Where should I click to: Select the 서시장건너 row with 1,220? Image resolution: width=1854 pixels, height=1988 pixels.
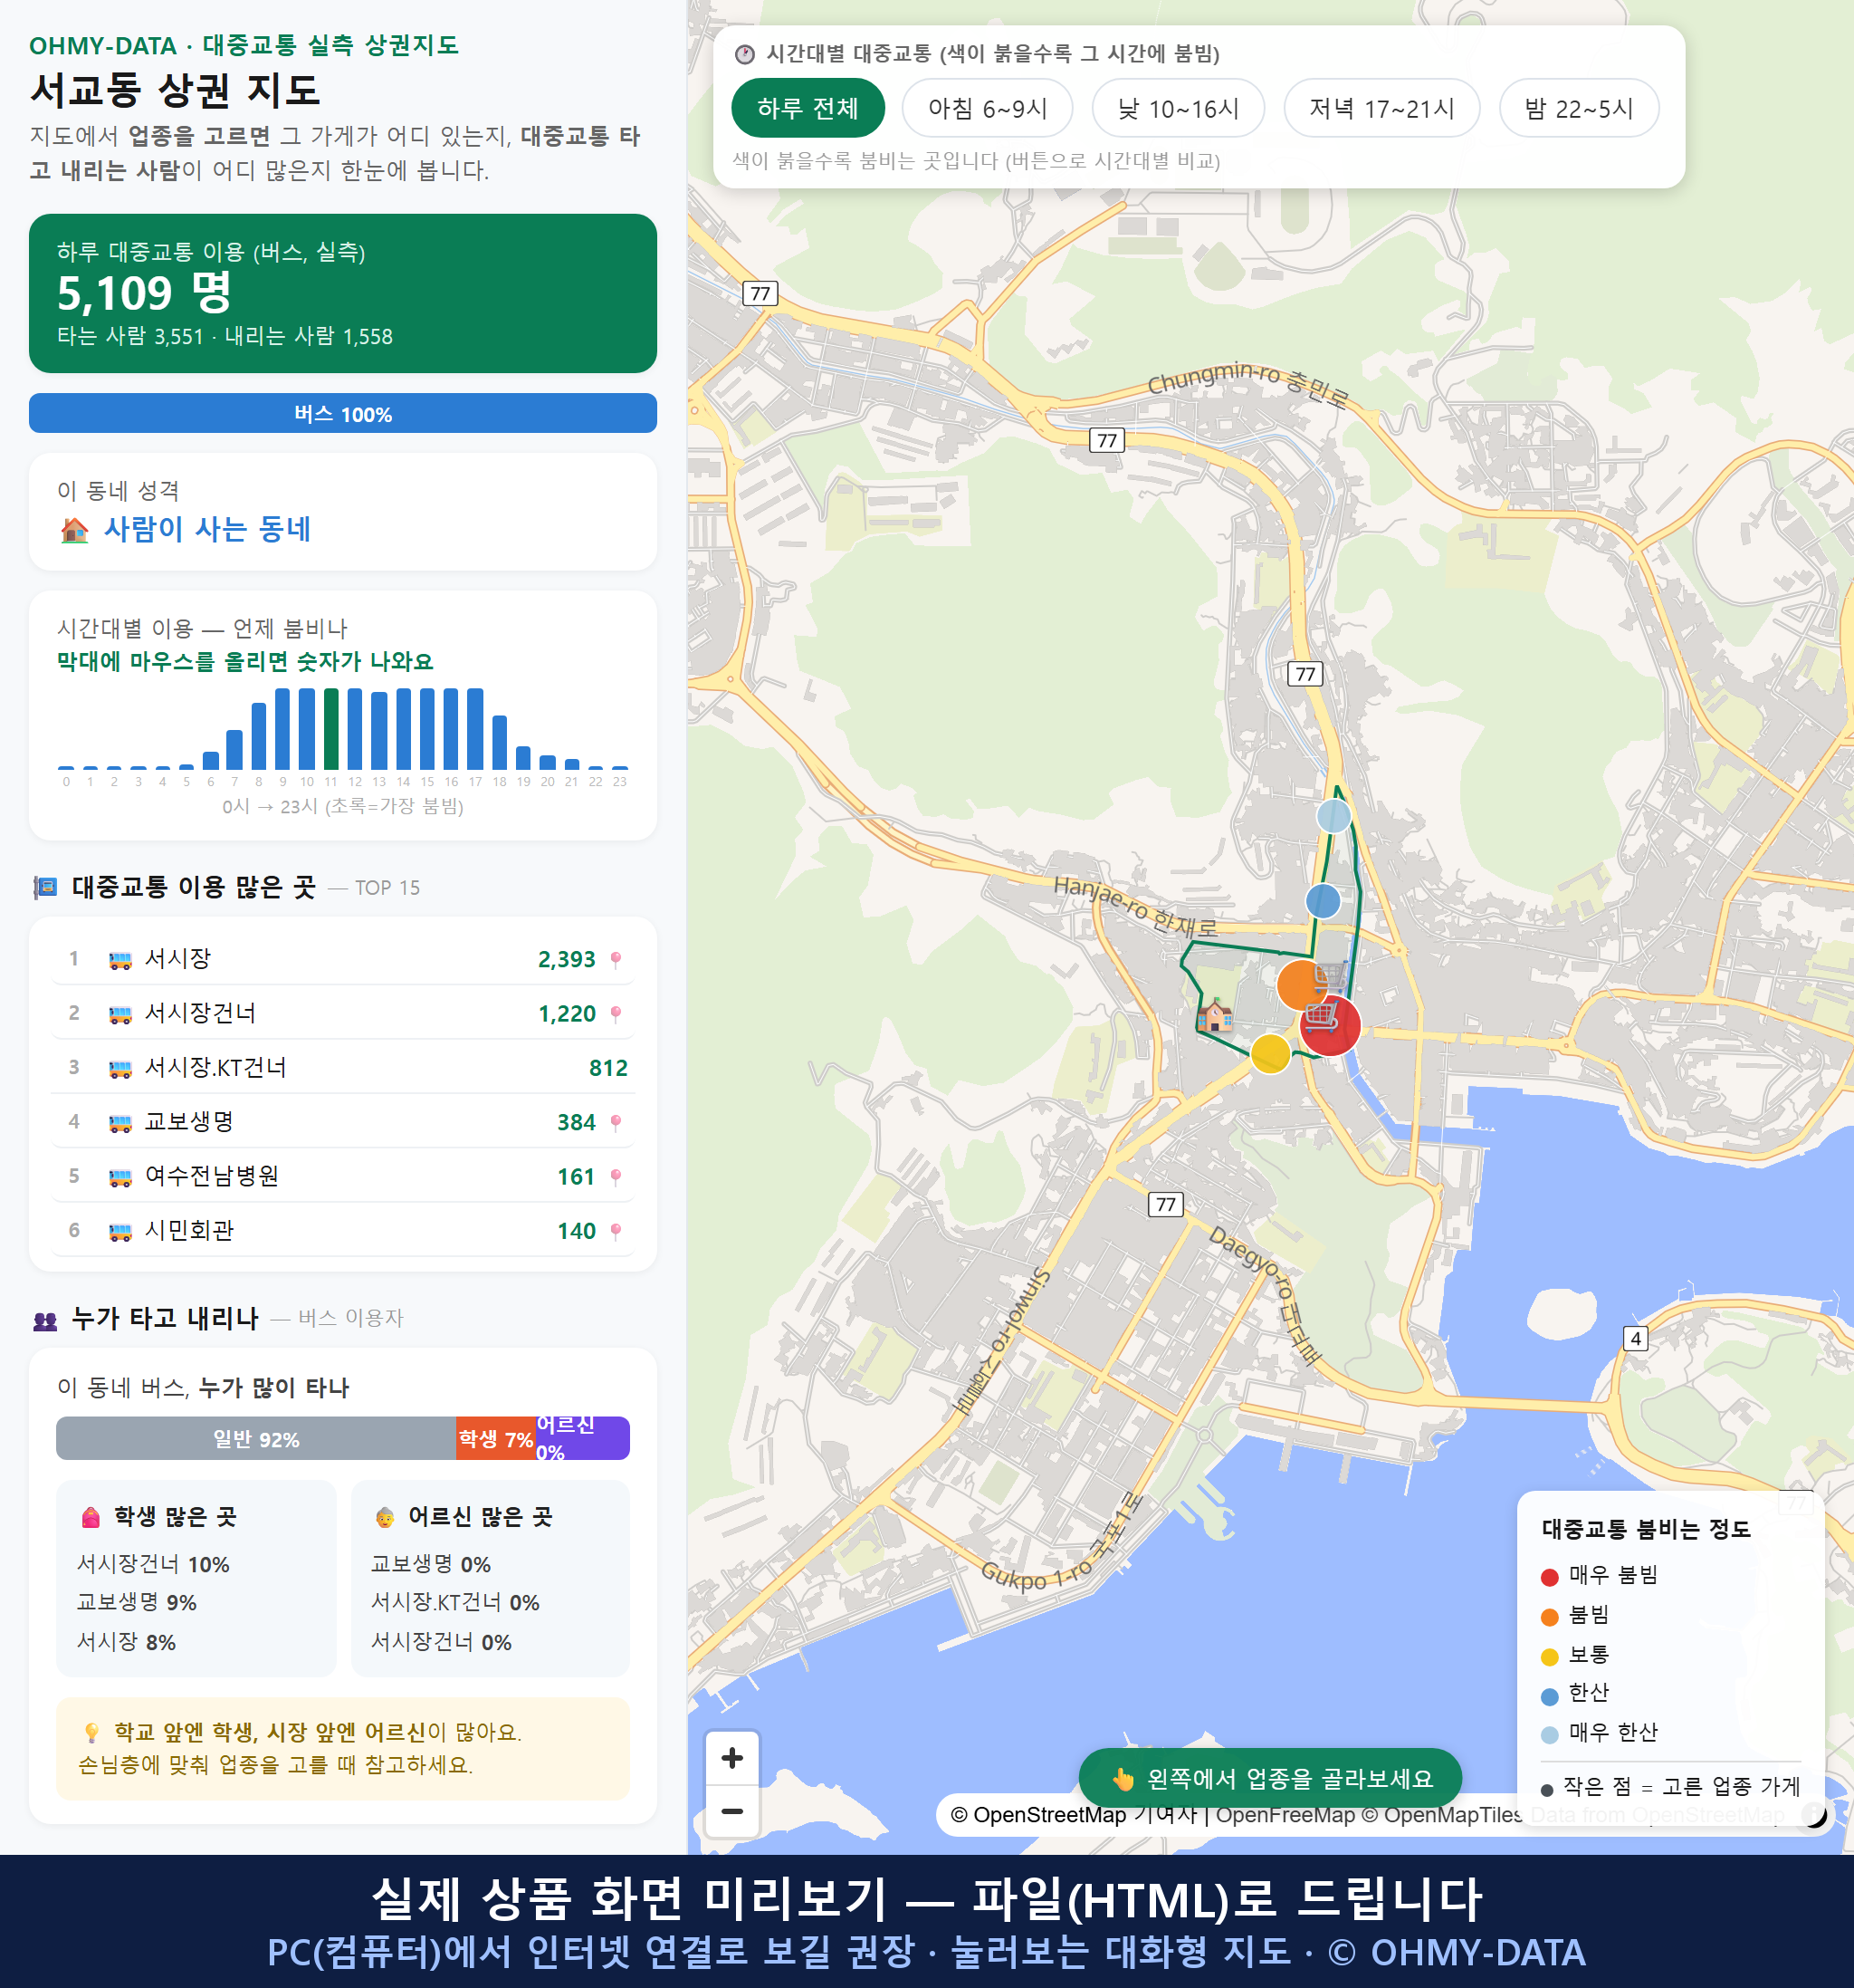343,1013
